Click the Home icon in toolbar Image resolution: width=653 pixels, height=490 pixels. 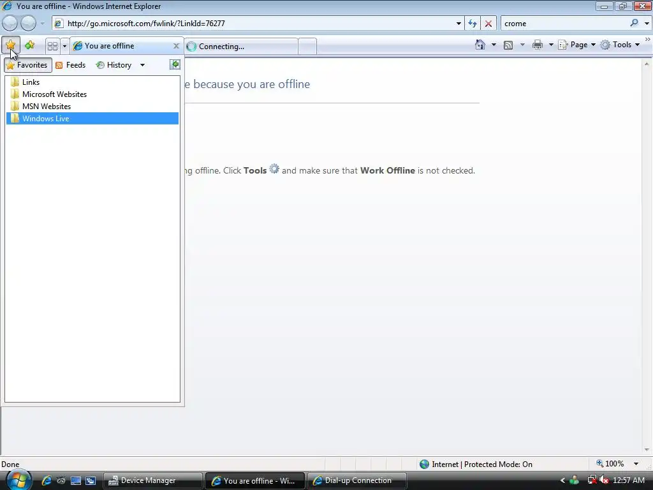[x=480, y=45]
